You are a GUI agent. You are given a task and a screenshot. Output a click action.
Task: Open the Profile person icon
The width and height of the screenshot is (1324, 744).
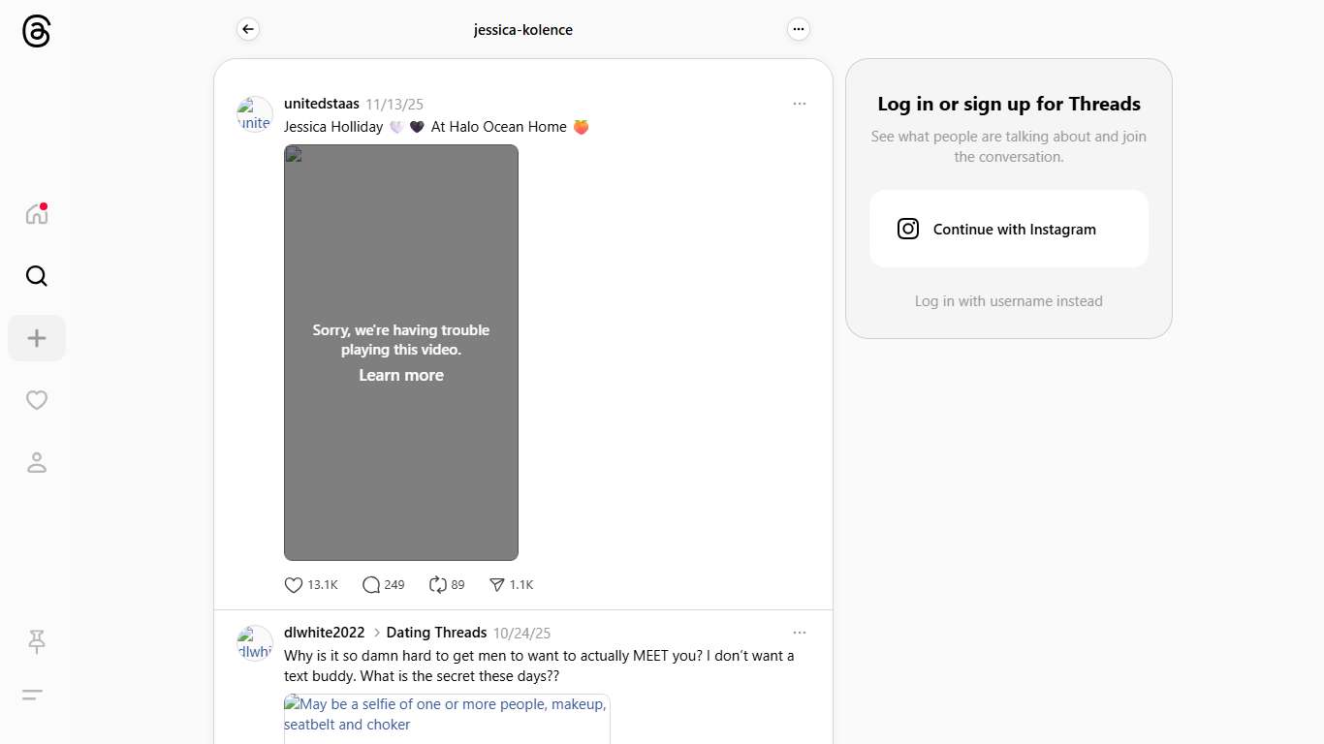pos(36,463)
